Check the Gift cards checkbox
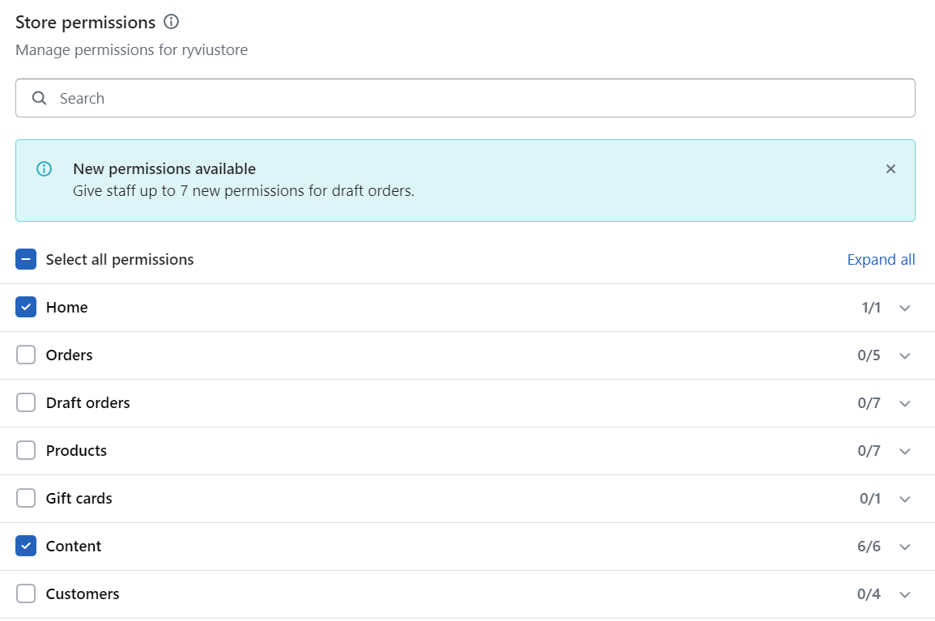The height and width of the screenshot is (621, 935). pos(26,499)
